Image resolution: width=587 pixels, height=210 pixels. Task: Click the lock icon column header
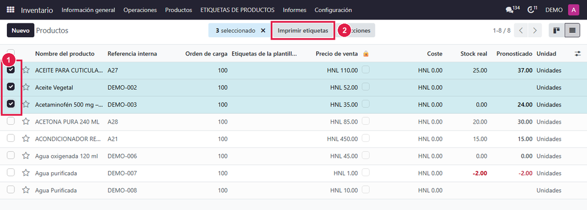(x=366, y=54)
